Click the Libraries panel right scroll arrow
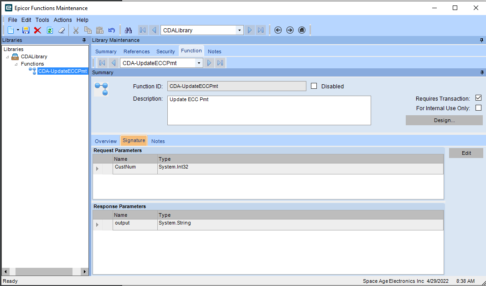Viewport: 486px width, 286px height. point(85,271)
